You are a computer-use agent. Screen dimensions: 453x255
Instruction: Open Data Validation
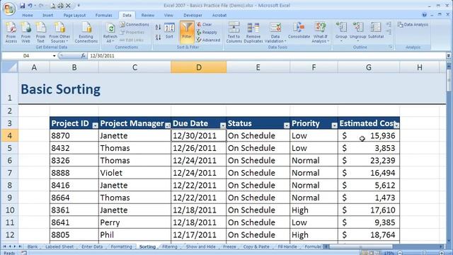[x=275, y=33]
